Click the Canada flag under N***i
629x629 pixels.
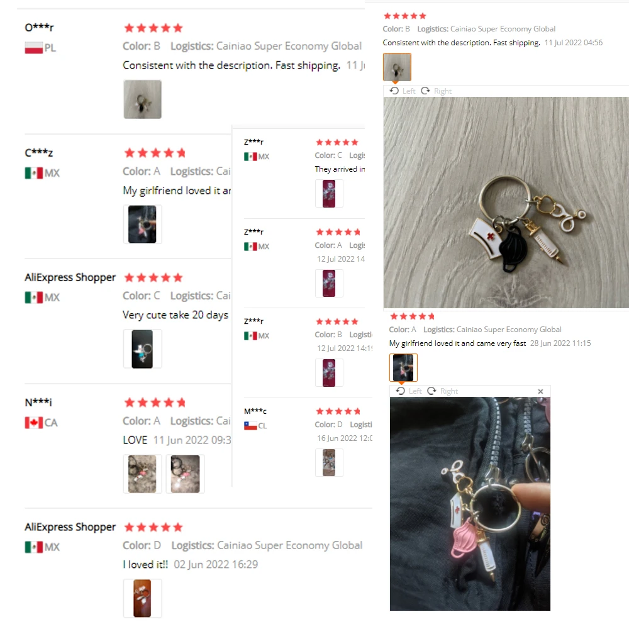34,423
